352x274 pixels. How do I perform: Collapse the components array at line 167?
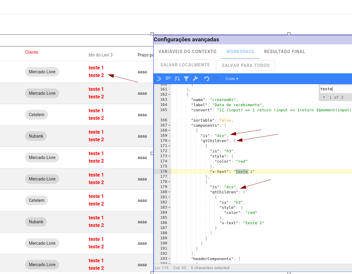coord(169,126)
